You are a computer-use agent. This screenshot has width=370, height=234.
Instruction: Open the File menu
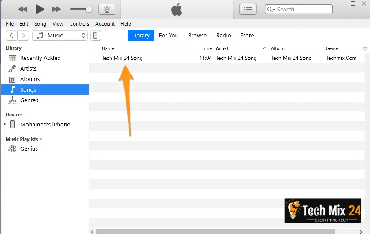point(10,24)
